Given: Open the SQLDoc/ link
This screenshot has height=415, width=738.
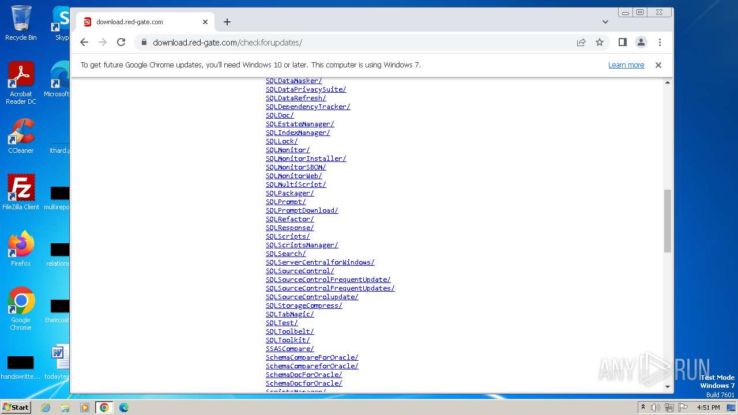Looking at the screenshot, I should click(x=280, y=115).
